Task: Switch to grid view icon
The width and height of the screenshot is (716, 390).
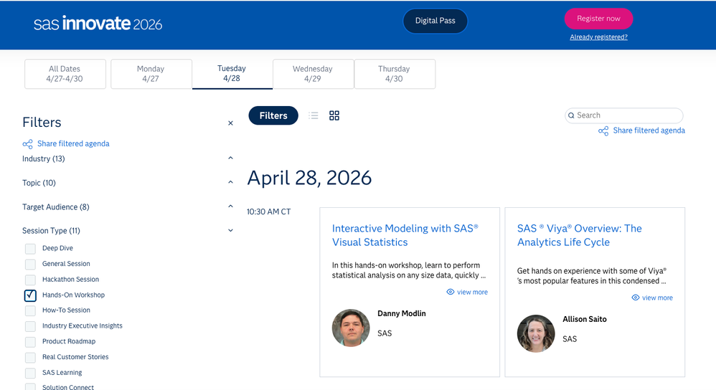Action: tap(334, 115)
